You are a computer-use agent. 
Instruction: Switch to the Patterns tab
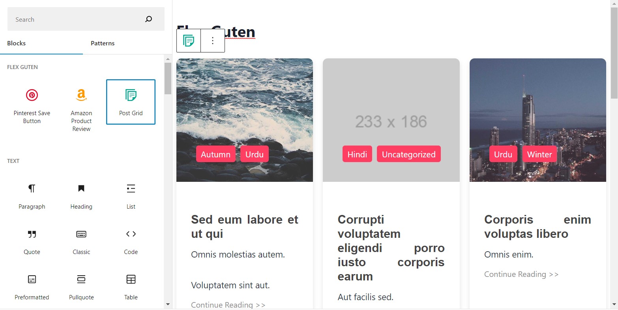[103, 43]
